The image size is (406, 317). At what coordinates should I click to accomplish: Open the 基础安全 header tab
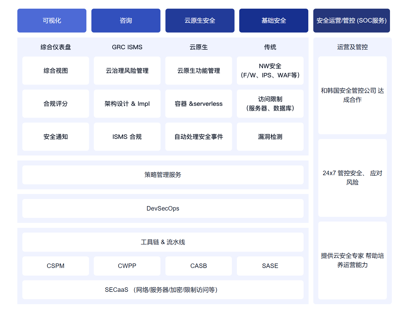tap(274, 20)
